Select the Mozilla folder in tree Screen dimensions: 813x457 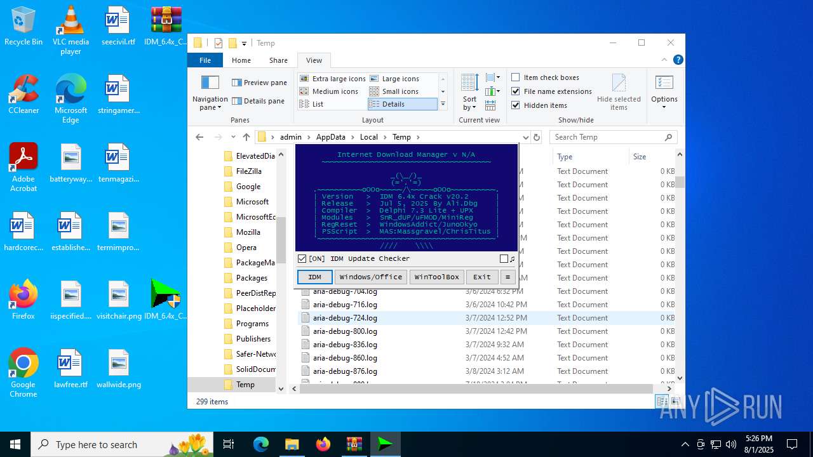click(x=248, y=232)
